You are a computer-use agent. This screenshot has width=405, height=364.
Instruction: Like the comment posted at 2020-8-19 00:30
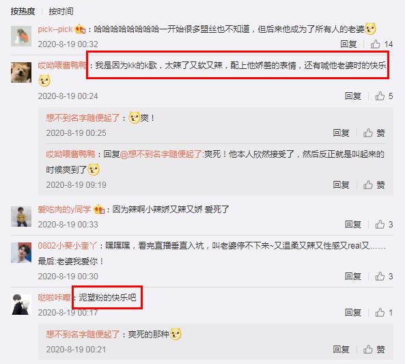[x=384, y=277]
